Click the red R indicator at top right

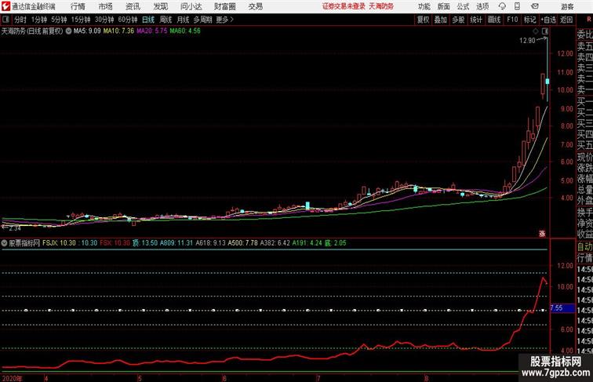pos(589,20)
